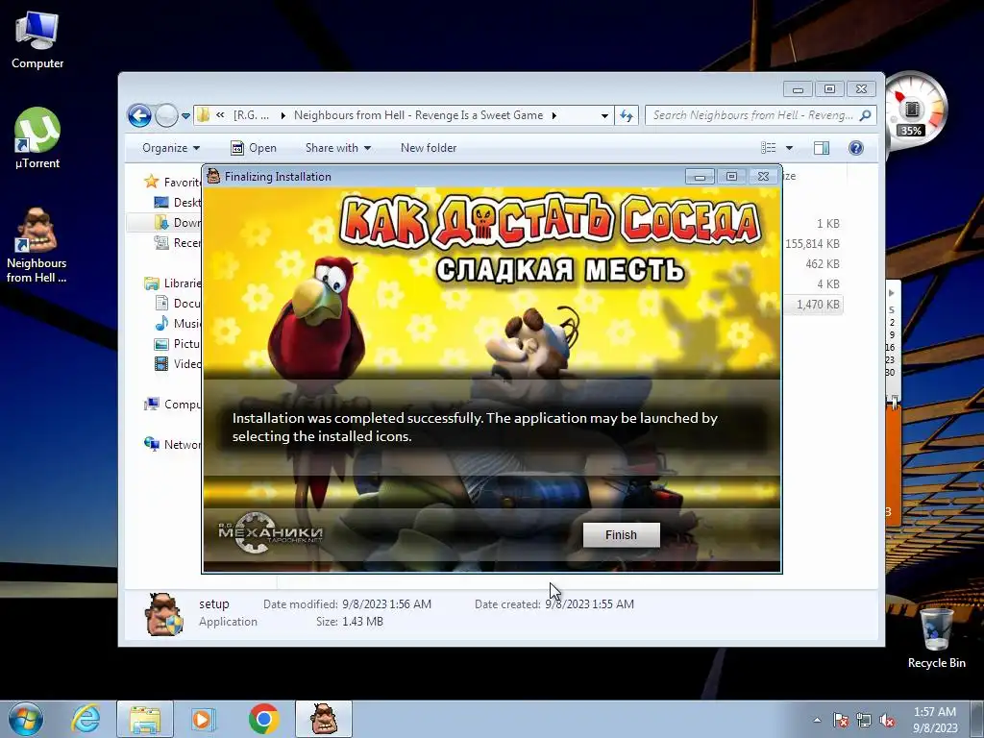984x738 pixels.
Task: Expand the view options dropdown arrow
Action: (790, 148)
